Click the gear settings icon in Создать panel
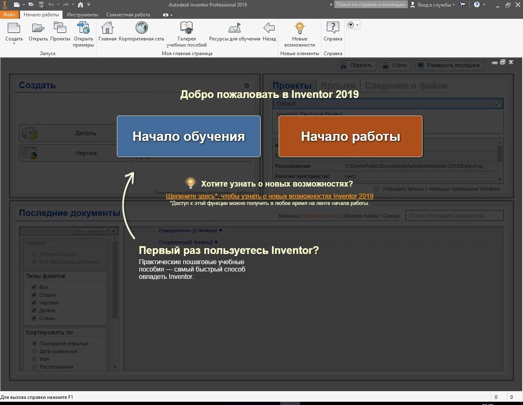This screenshot has width=523, height=405. coord(246,86)
